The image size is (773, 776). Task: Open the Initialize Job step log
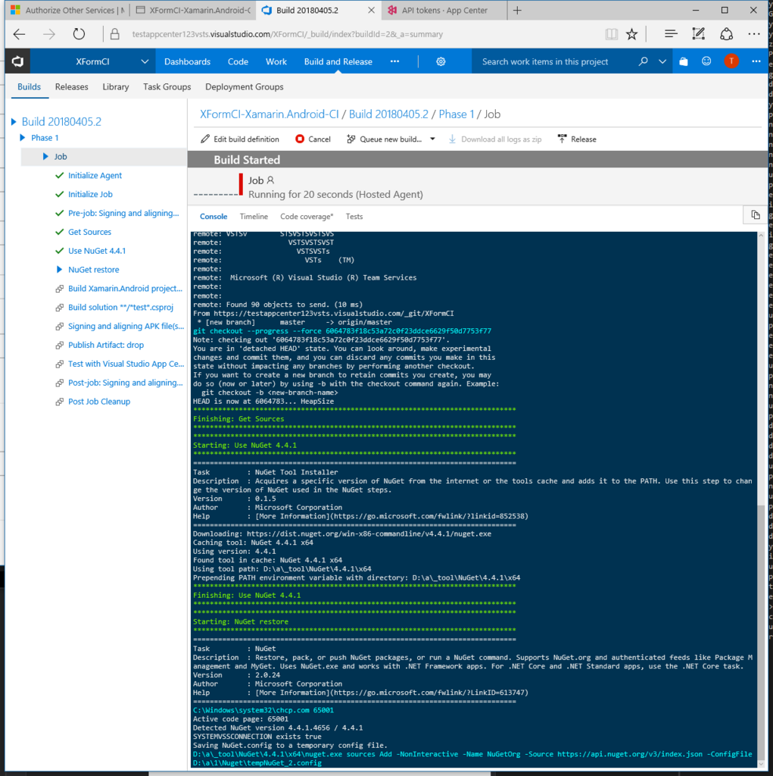[x=91, y=194]
